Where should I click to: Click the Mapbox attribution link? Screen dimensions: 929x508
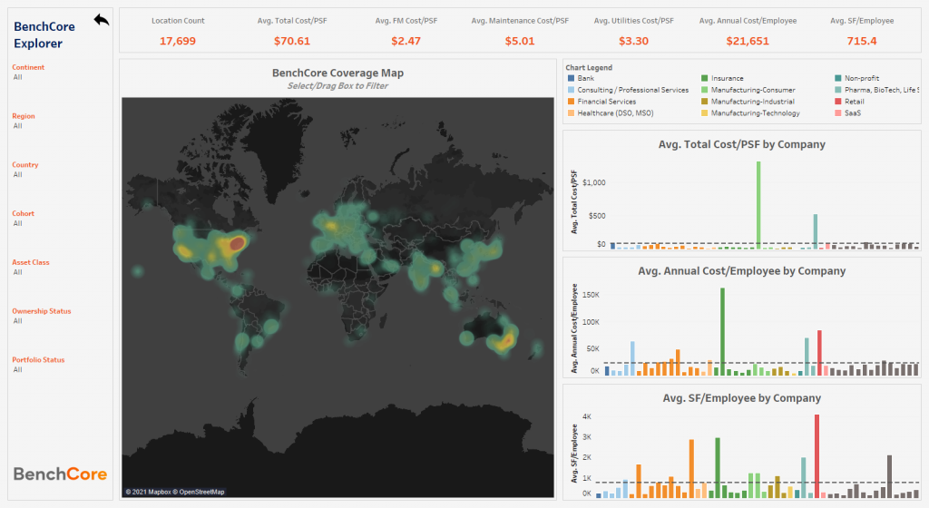pyautogui.click(x=148, y=492)
